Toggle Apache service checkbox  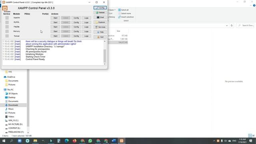(7, 18)
